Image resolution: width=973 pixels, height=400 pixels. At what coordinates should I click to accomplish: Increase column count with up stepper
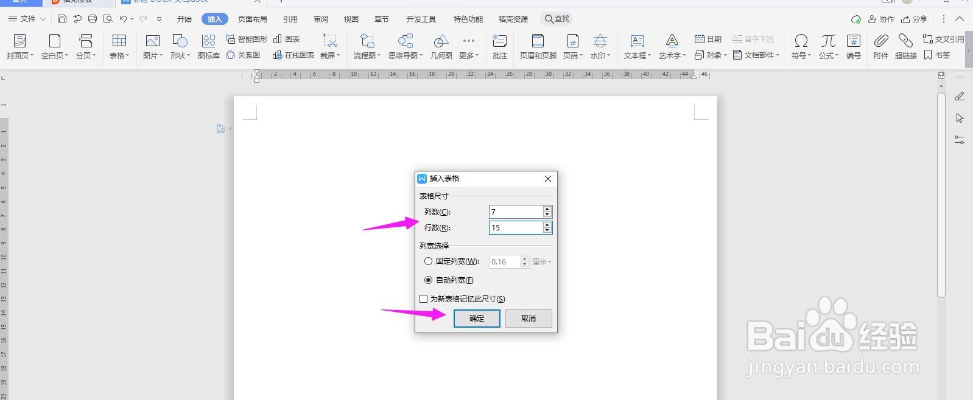(547, 209)
